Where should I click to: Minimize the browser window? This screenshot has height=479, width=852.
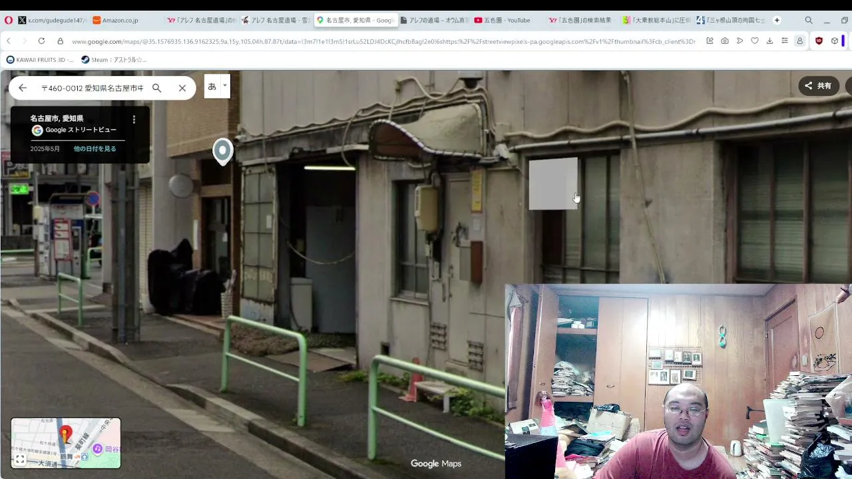827,20
